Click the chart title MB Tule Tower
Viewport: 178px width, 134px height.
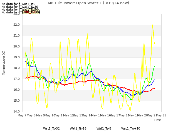click(88, 3)
